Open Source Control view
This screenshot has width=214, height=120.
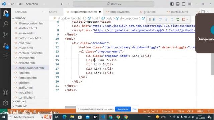(x=5, y=35)
